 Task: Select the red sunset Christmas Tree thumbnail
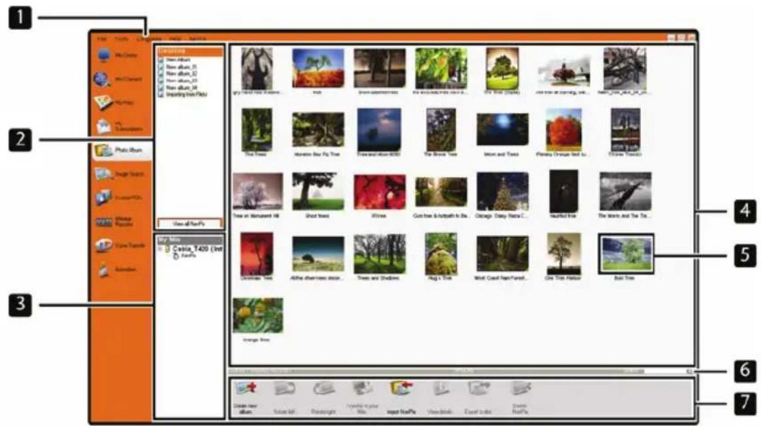pyautogui.click(x=257, y=254)
